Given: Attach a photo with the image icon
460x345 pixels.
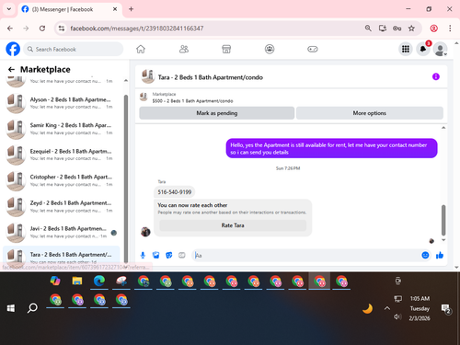Looking at the screenshot, I should 156,255.
